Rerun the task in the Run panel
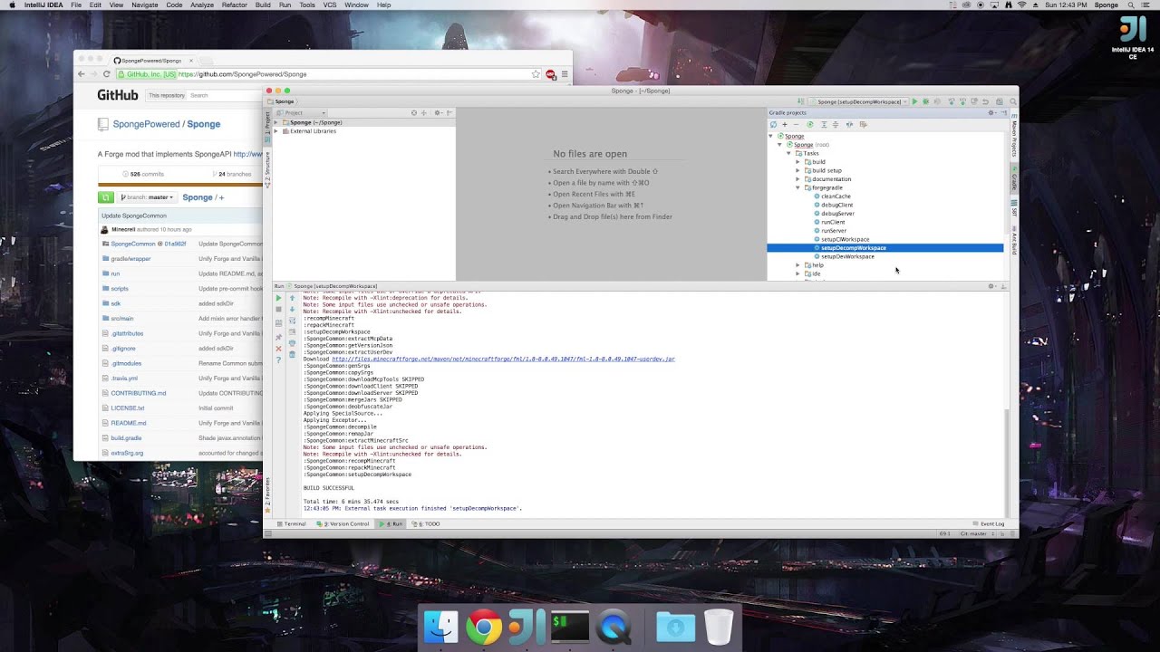The height and width of the screenshot is (652, 1160). click(278, 298)
